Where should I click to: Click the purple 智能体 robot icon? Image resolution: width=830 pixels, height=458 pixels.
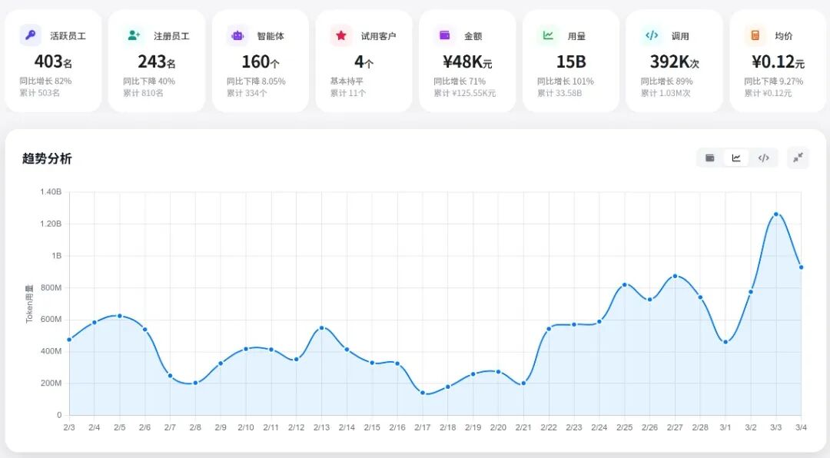point(237,35)
